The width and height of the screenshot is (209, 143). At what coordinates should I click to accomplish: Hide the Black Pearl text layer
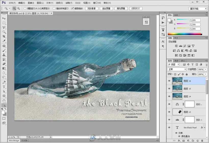point(169,127)
